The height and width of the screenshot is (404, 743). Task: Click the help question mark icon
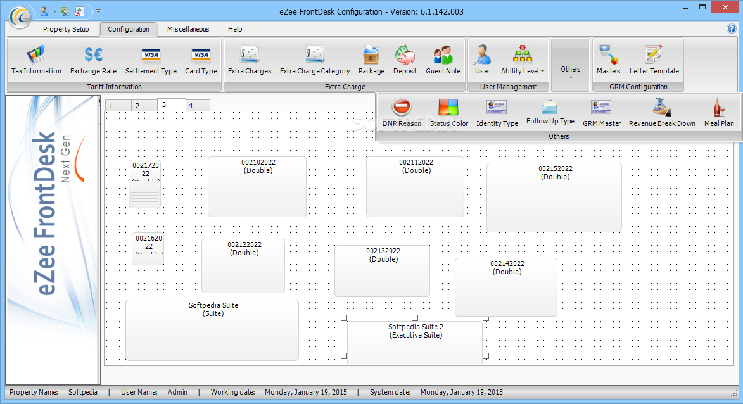pyautogui.click(x=732, y=29)
